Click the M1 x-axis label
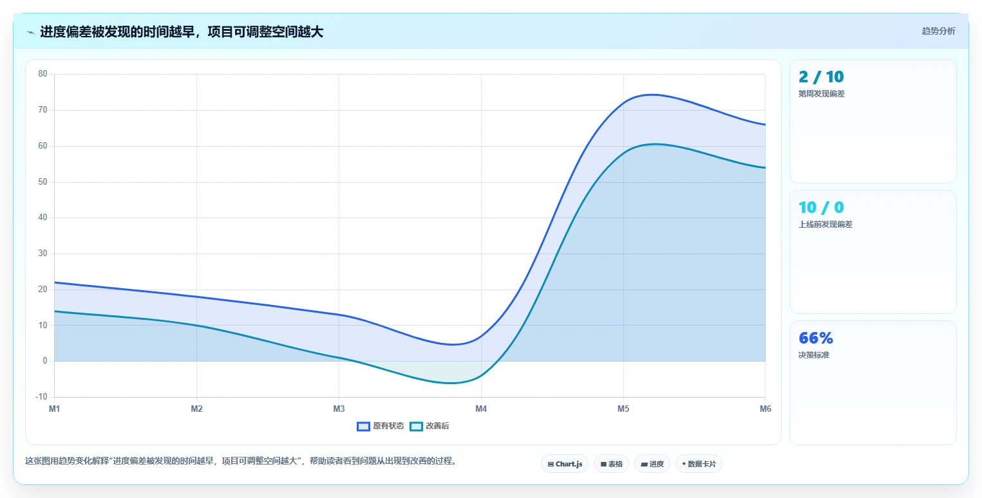 [55, 409]
